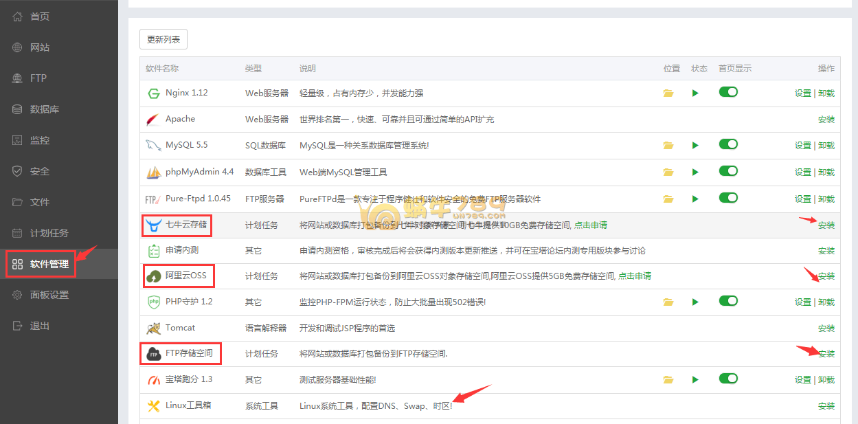Click 点击申请 link in 七牛云存储 row
Image resolution: width=858 pixels, height=424 pixels.
click(590, 225)
